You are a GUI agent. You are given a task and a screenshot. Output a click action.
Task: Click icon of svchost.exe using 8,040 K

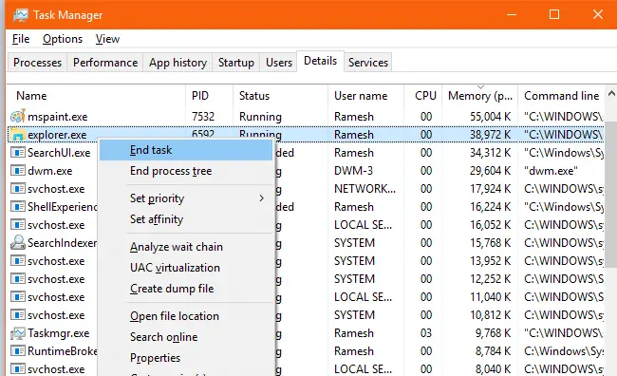[18, 369]
